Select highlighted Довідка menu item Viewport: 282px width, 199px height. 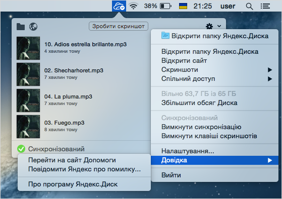coord(214,160)
